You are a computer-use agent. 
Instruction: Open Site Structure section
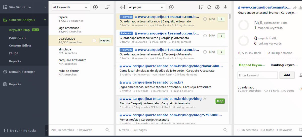pos(20,7)
